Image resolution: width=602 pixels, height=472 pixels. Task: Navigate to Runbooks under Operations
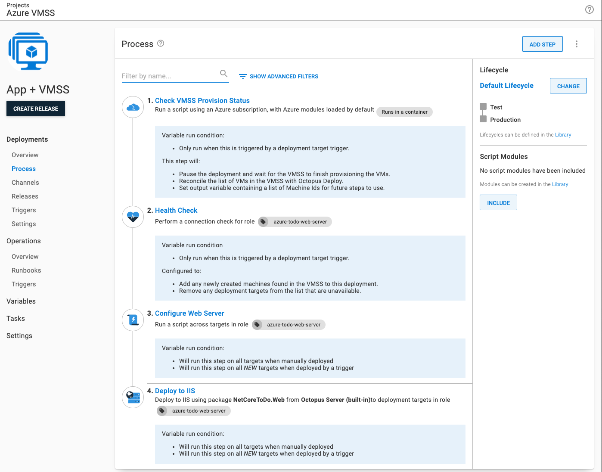26,270
